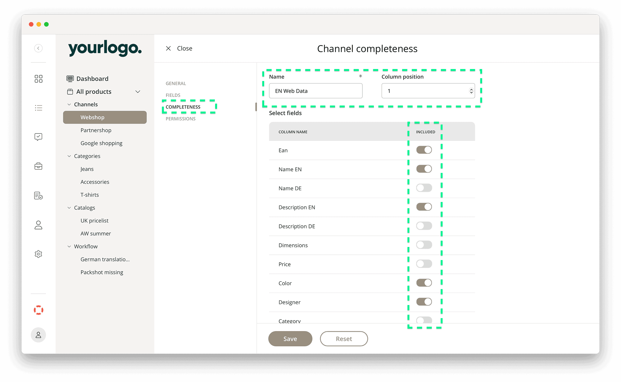Disable the Ean included toggle

424,150
